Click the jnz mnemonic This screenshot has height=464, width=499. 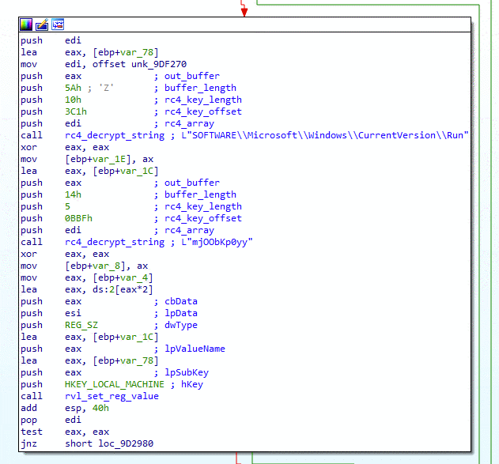click(x=29, y=443)
